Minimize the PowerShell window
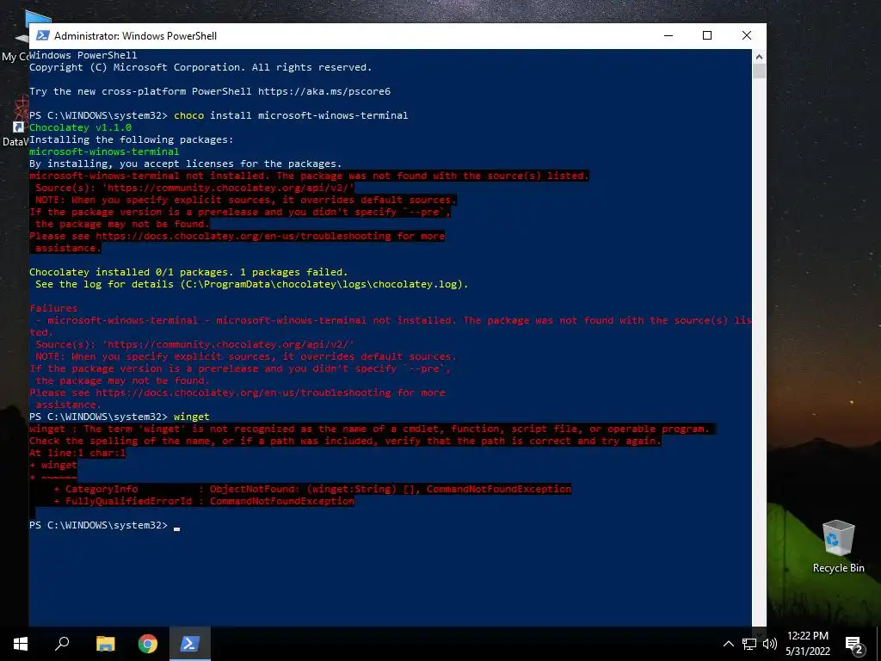Viewport: 881px width, 661px height. 668,35
